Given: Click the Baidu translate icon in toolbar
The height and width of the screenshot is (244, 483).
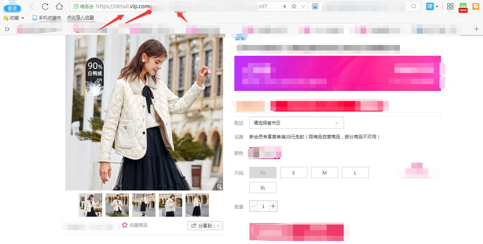Looking at the screenshot, I should pyautogui.click(x=430, y=6).
